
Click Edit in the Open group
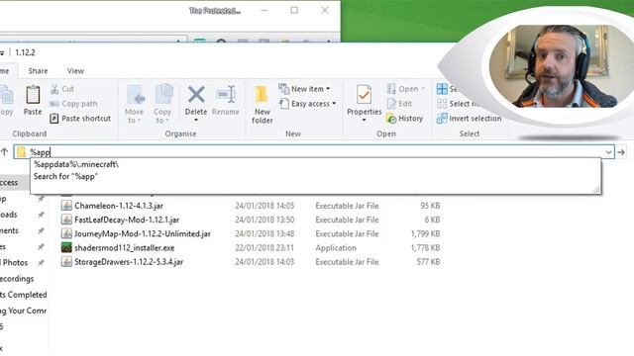[x=399, y=104]
